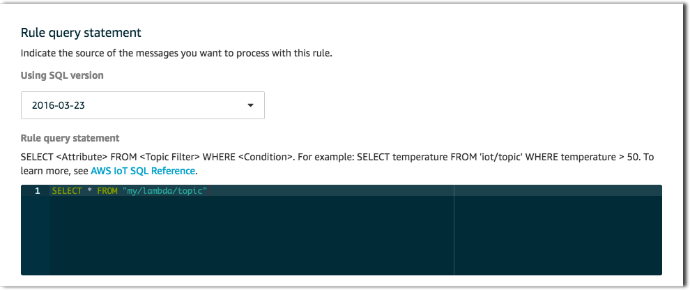Click the large Rule query statement section heading

coord(81,33)
